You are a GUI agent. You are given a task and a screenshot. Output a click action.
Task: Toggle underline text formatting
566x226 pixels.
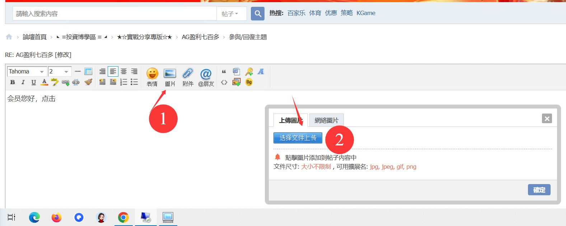point(33,82)
